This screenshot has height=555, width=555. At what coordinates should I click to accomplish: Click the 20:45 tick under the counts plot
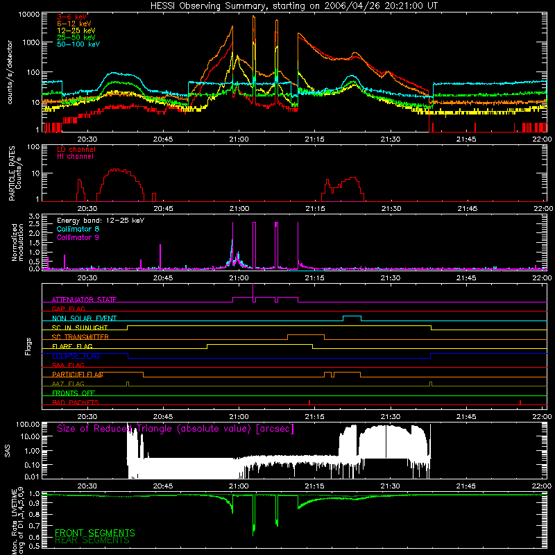163,139
